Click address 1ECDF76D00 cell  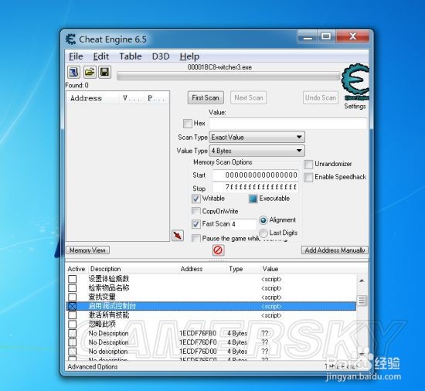coord(198,351)
